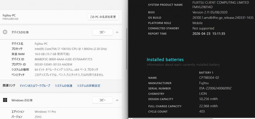Collapse the デバイスの仕様 section chevron
Image resolution: width=255 pixels, height=119 pixels.
(117, 32)
